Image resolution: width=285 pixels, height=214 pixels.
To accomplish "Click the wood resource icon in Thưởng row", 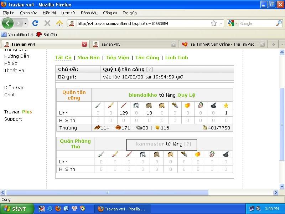I will (97, 128).
